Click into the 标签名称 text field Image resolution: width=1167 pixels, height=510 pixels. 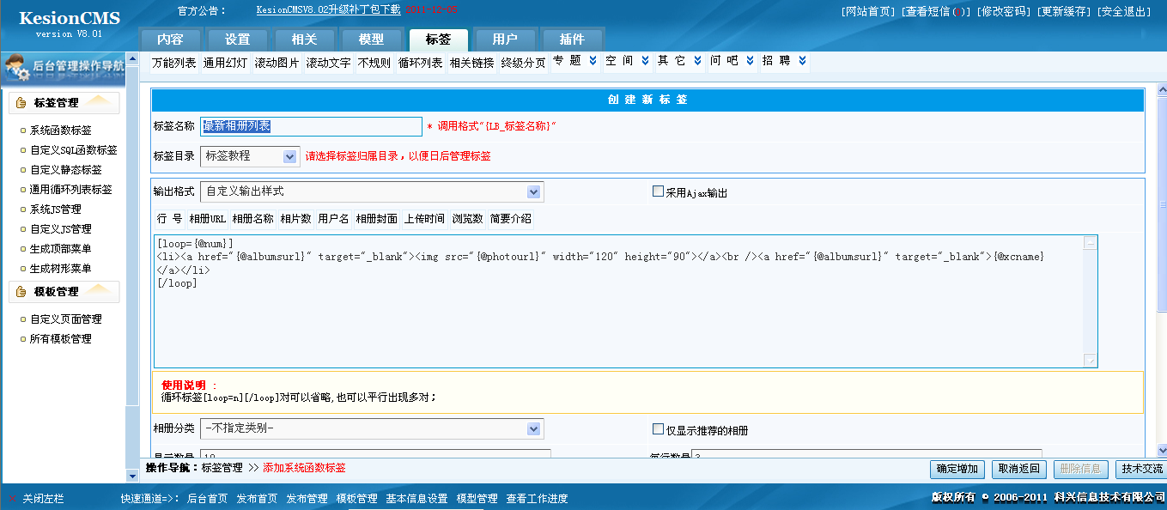(311, 127)
